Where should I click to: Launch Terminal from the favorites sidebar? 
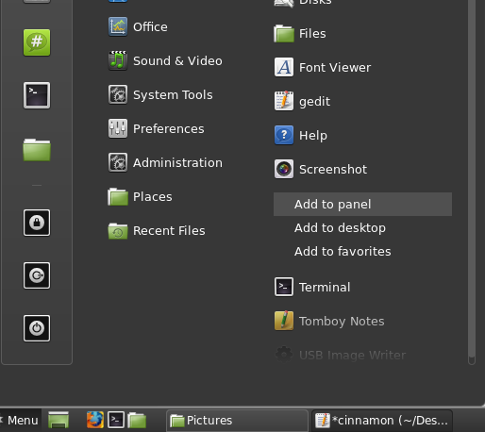point(37,95)
